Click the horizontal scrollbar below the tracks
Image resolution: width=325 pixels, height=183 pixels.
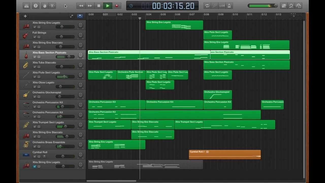tap(111, 181)
